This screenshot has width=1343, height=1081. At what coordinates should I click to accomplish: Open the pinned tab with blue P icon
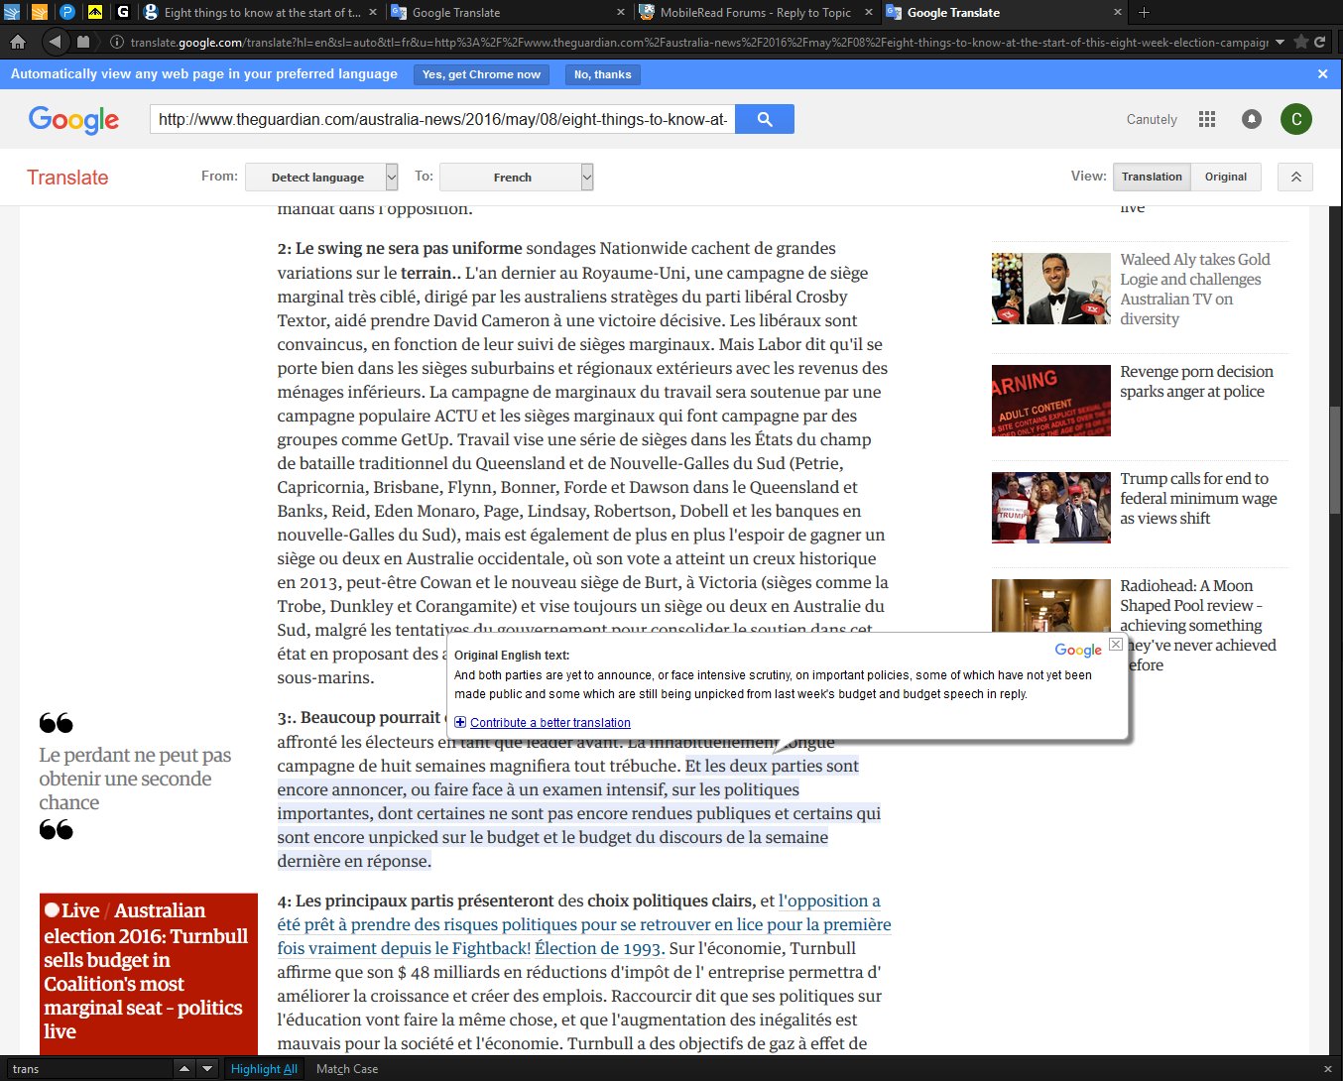[67, 12]
